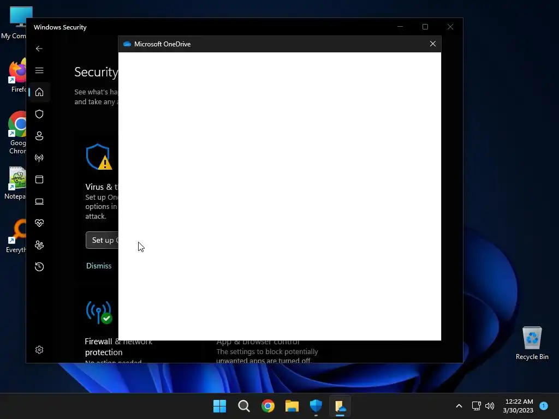Go back in Windows Security
The height and width of the screenshot is (419, 559).
click(39, 49)
